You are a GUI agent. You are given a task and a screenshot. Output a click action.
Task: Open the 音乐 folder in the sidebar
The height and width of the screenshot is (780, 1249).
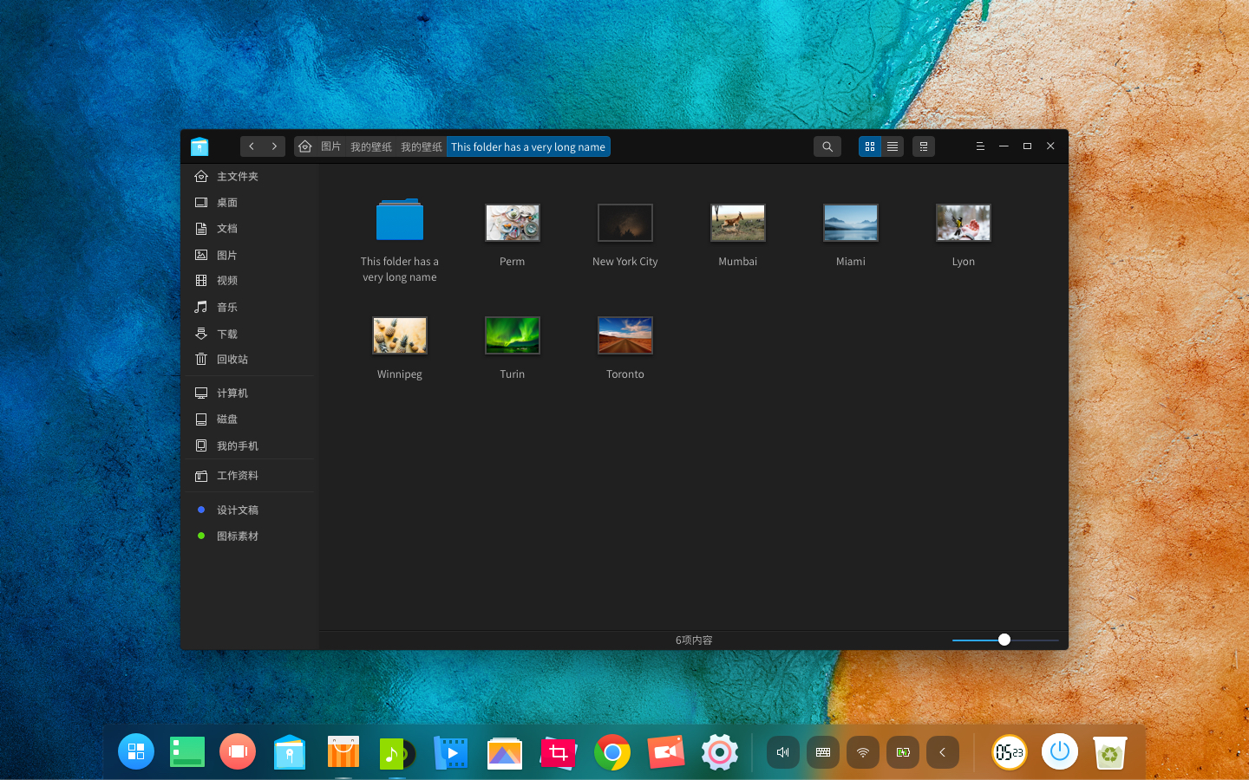[x=225, y=307]
